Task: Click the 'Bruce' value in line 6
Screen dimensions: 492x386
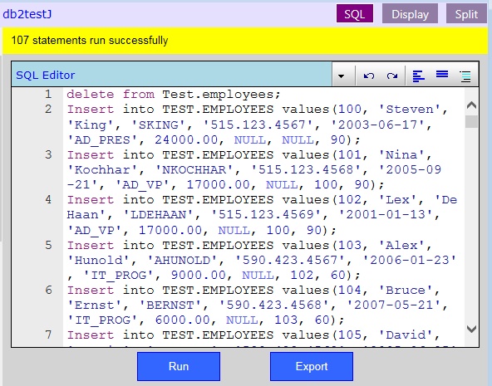Action: coord(406,291)
